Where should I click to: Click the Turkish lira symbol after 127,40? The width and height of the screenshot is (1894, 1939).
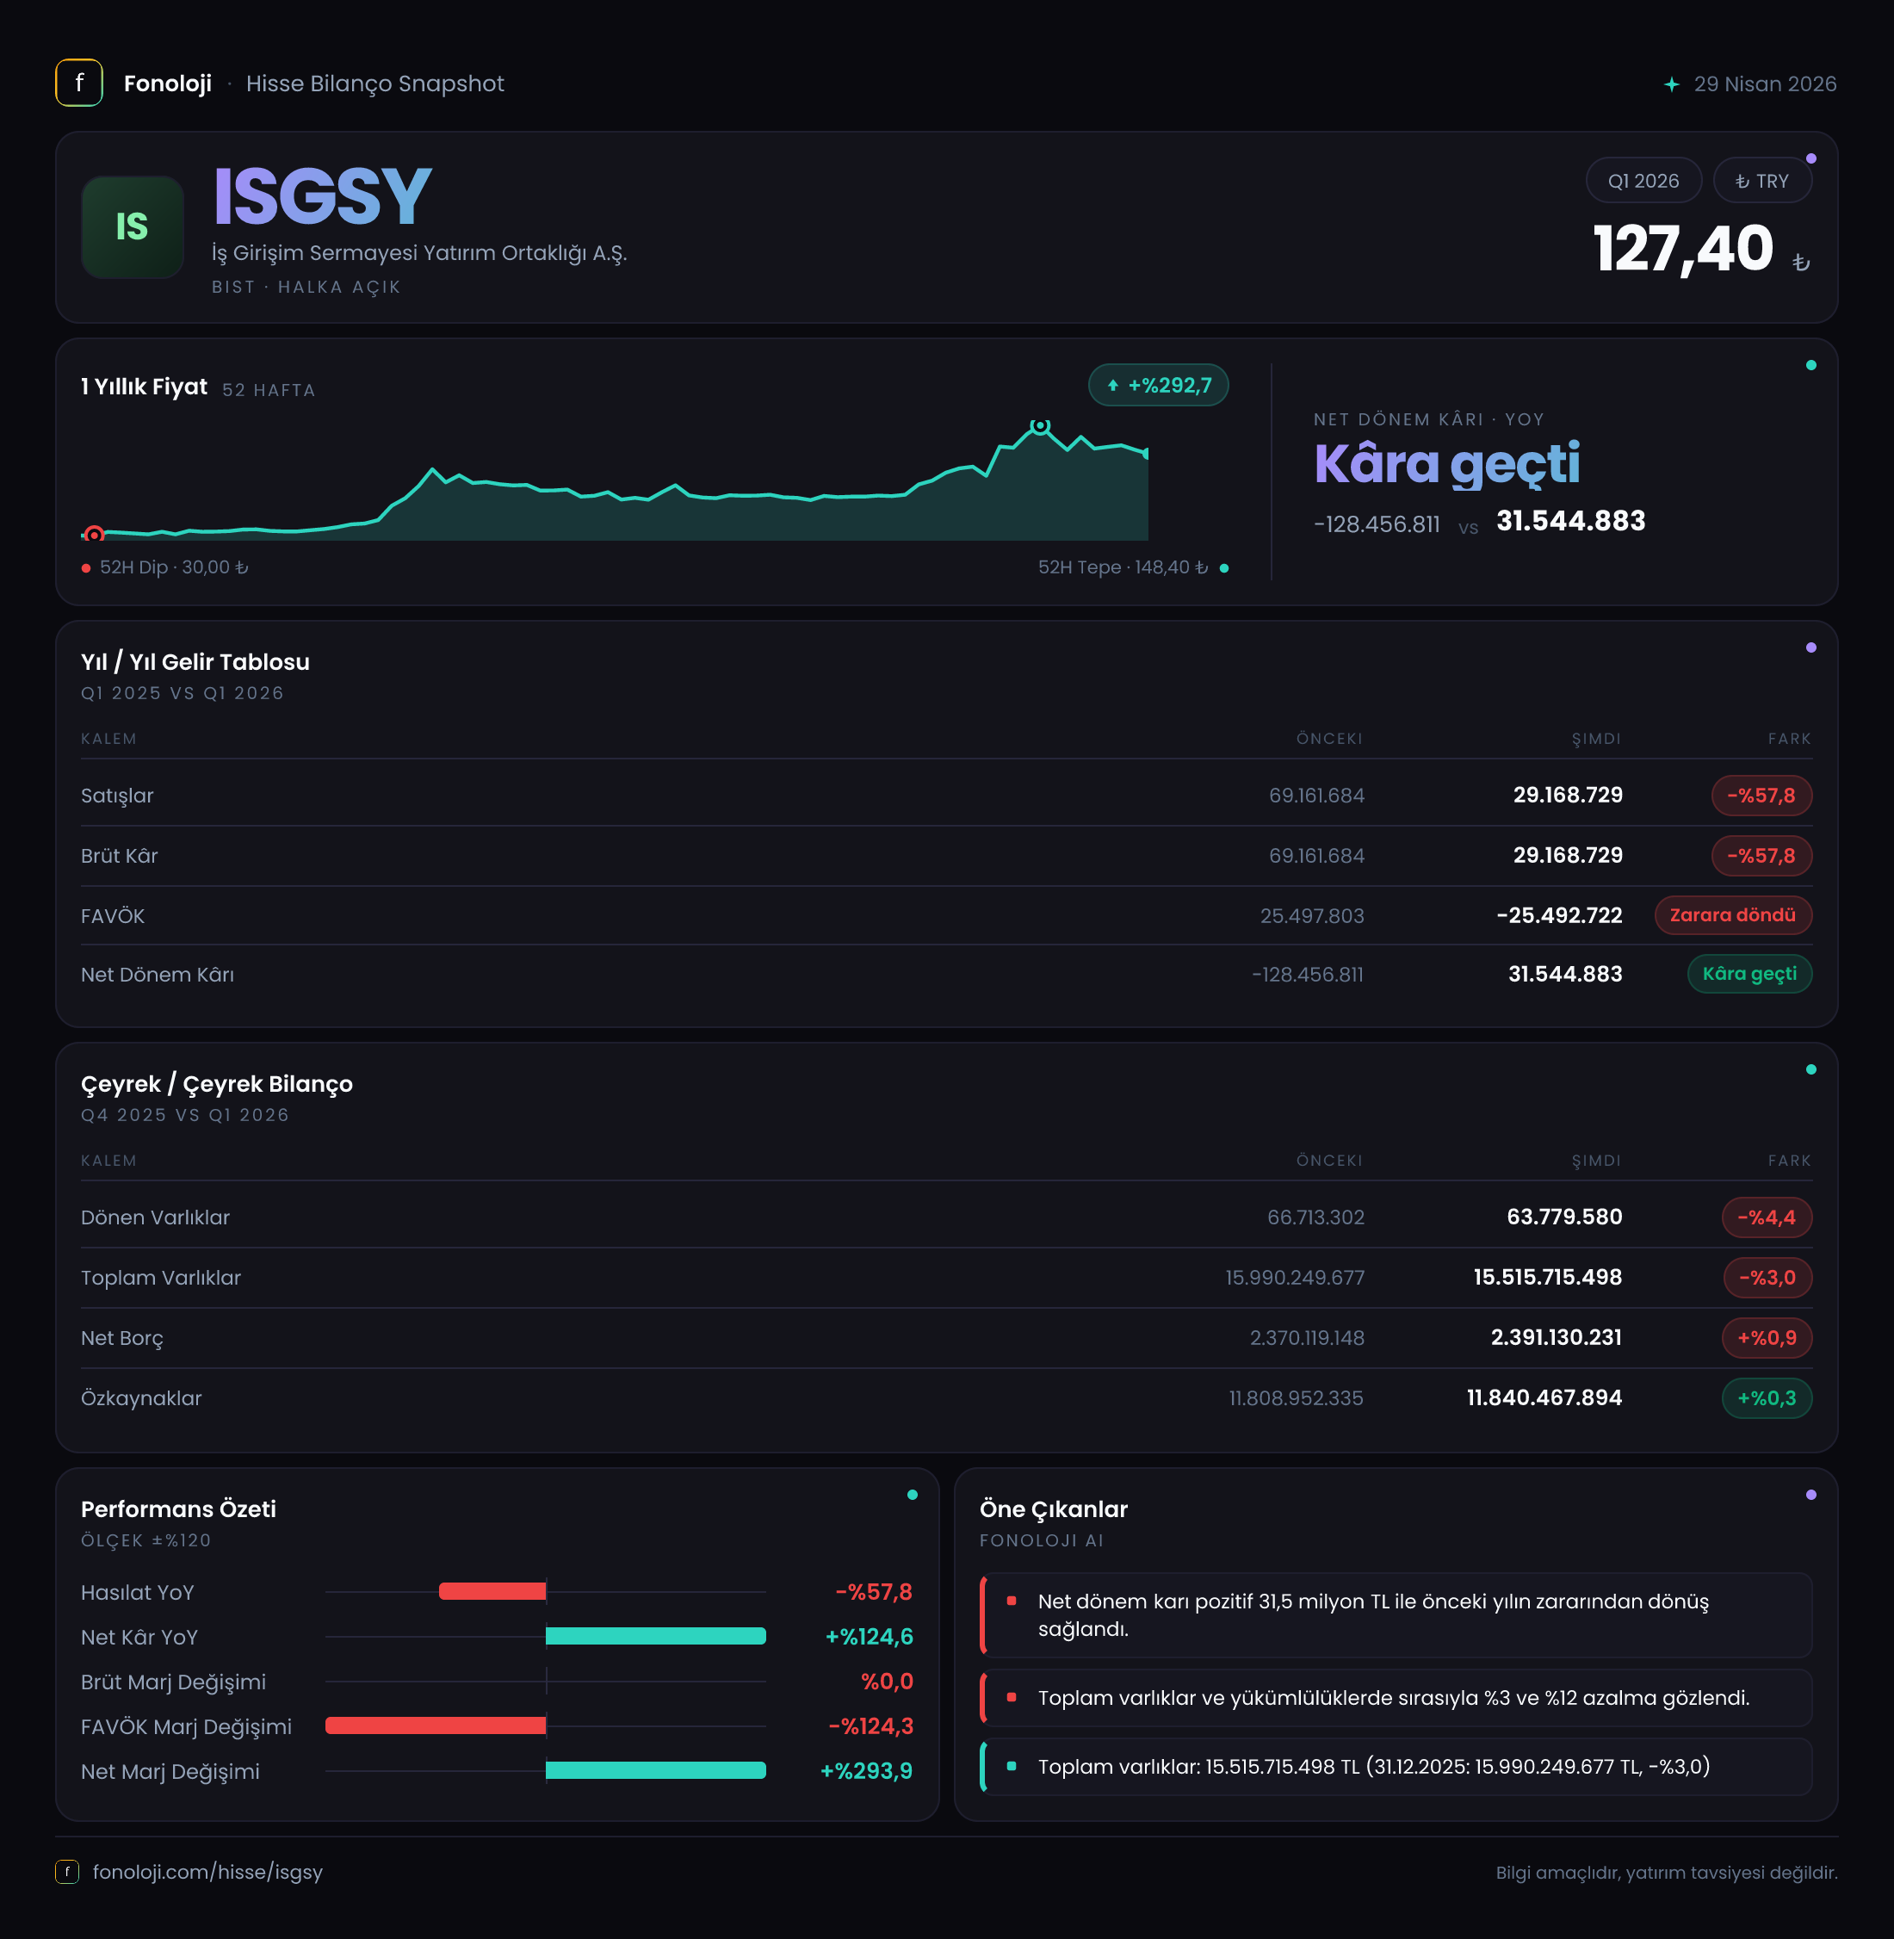pyautogui.click(x=1800, y=263)
